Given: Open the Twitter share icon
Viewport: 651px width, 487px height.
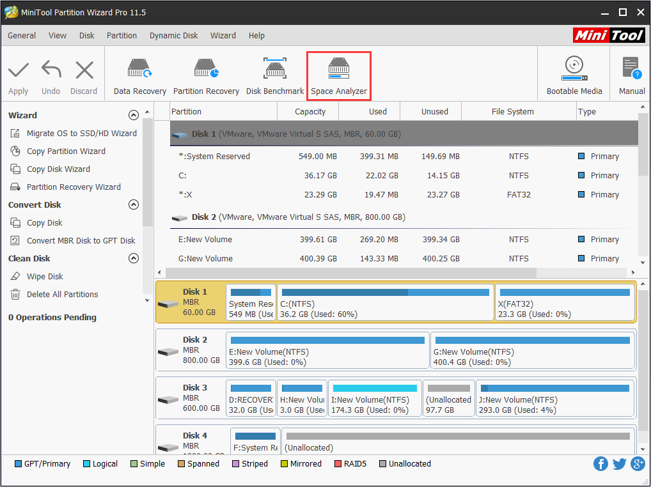Looking at the screenshot, I should click(619, 464).
